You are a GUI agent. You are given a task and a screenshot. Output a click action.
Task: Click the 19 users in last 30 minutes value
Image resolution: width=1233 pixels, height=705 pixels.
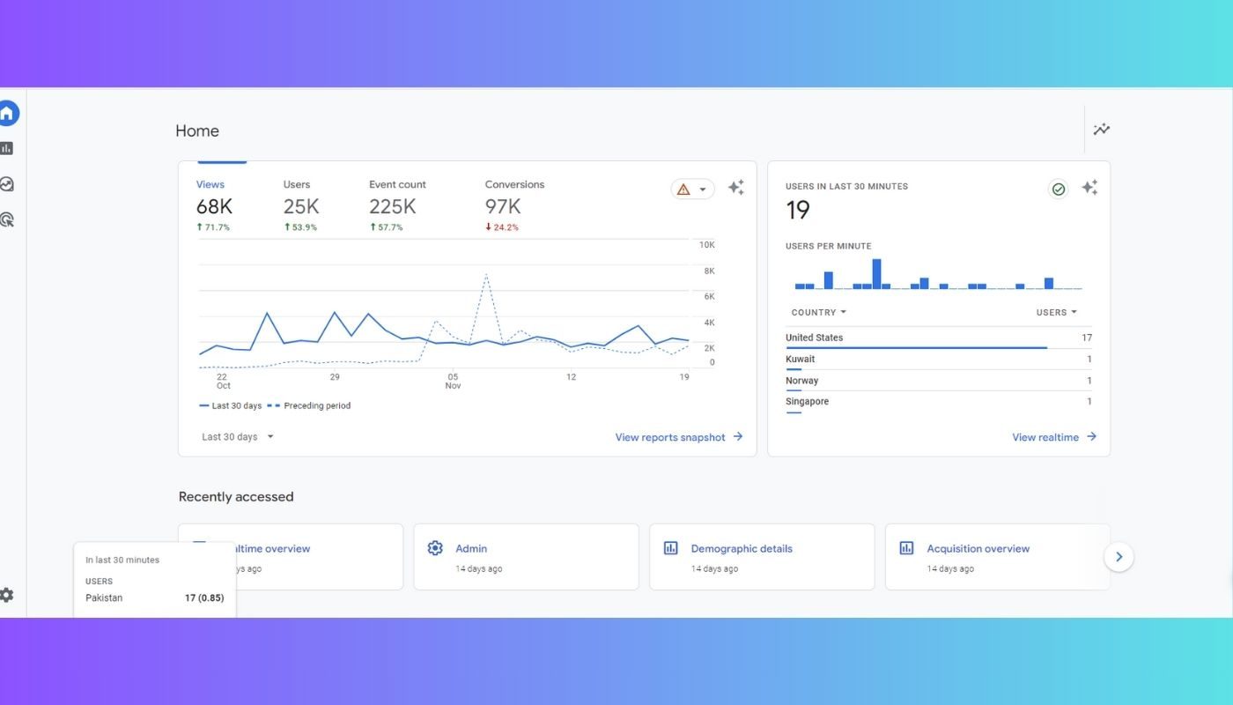(x=798, y=211)
